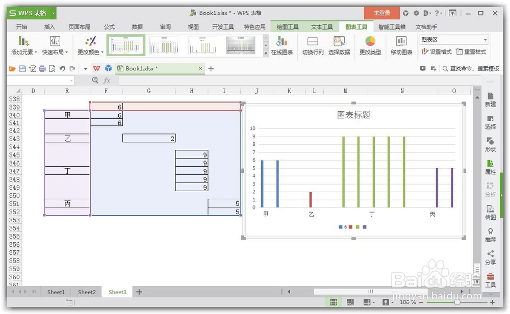
Task: Click the Add Chart Element icon (添加元素)
Action: point(24,41)
